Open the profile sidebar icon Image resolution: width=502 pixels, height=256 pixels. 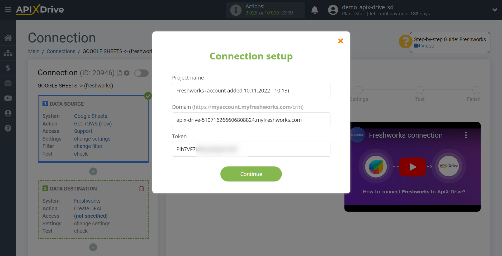coord(8,113)
